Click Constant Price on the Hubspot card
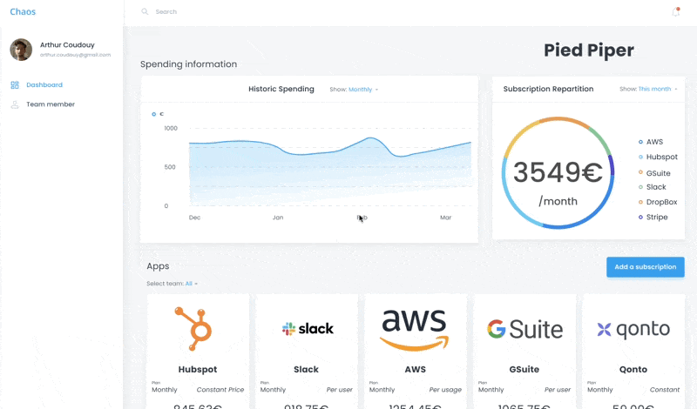This screenshot has height=409, width=697. point(220,390)
